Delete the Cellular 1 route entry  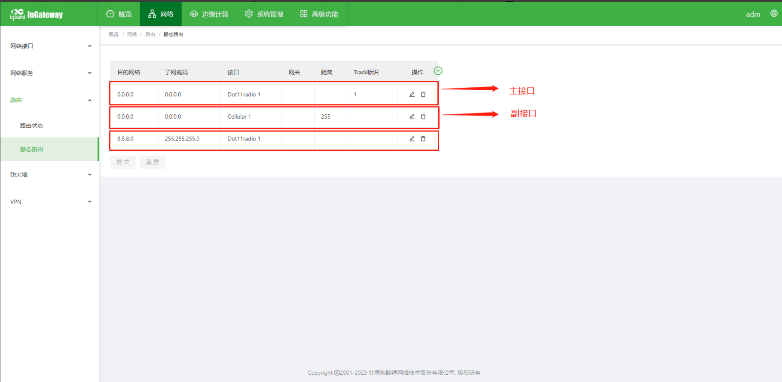(423, 116)
